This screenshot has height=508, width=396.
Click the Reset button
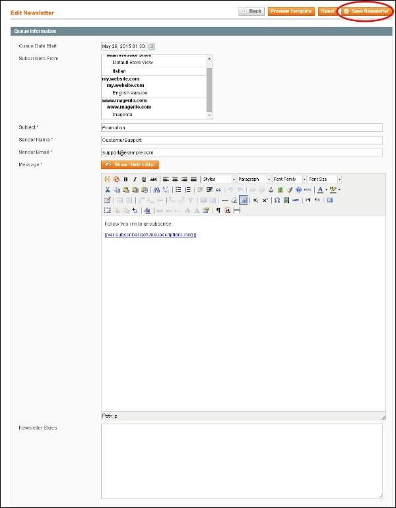pos(327,11)
